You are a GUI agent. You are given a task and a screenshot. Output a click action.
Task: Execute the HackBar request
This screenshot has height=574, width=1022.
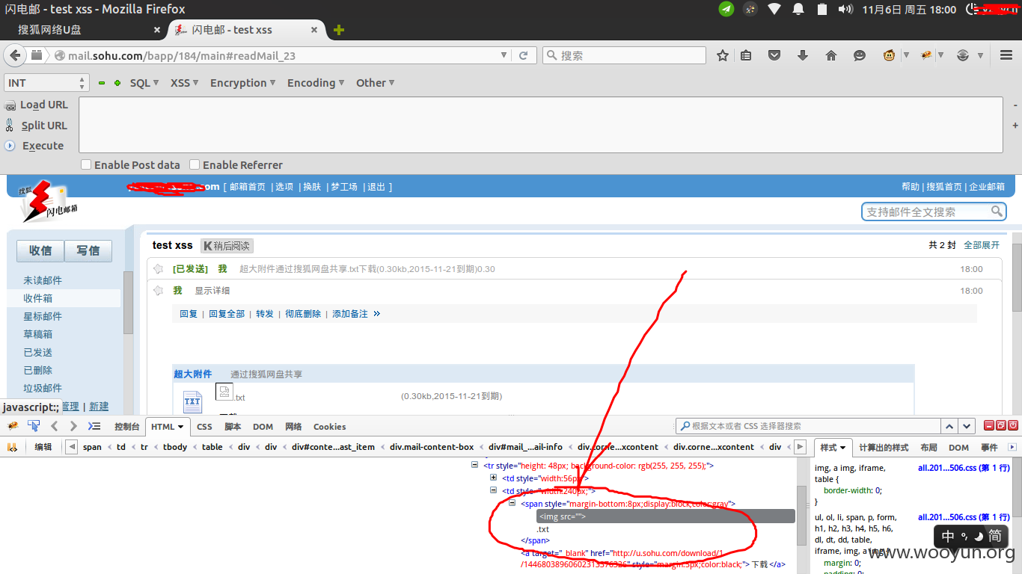(x=34, y=146)
